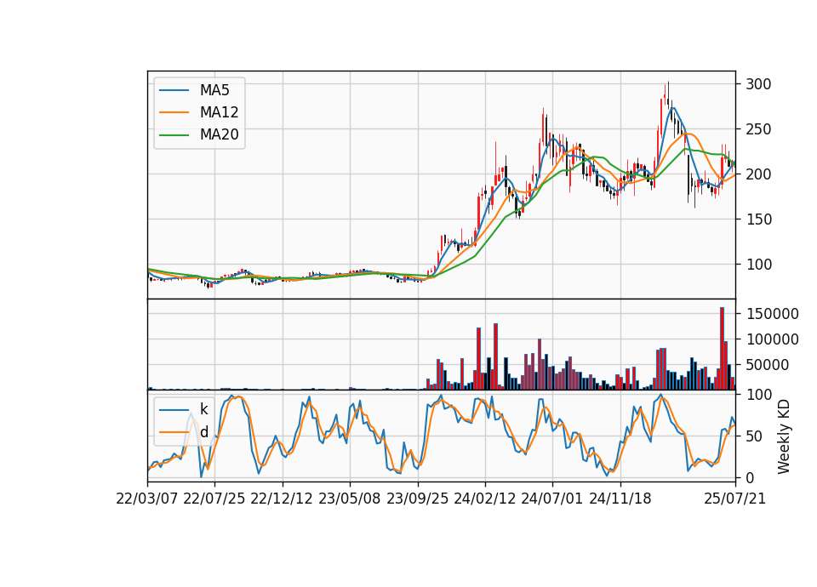Click the d legend label in KD panel
This screenshot has width=817, height=587.
pos(203,432)
